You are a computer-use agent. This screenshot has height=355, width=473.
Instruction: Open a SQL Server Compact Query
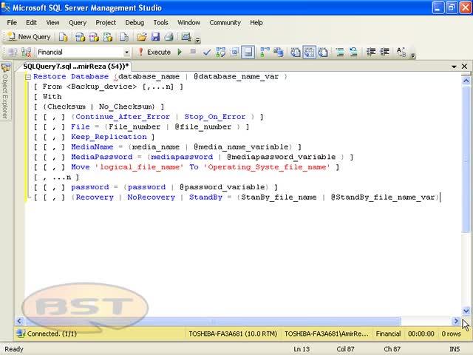click(124, 37)
